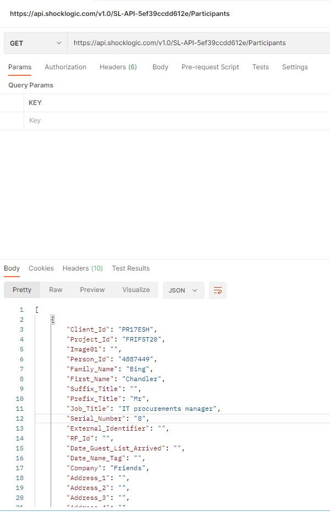Select the Raw response view

[x=56, y=290]
